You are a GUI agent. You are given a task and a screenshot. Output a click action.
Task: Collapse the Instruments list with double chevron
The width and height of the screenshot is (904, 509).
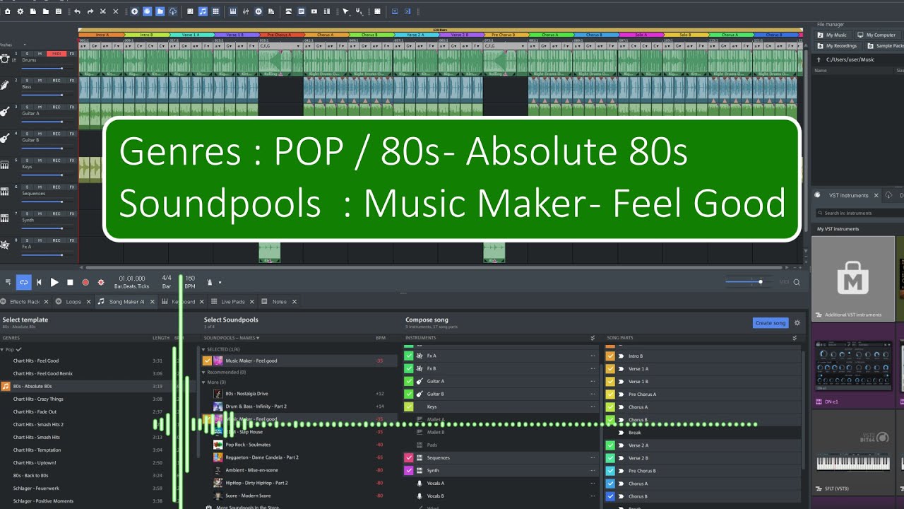coord(593,338)
